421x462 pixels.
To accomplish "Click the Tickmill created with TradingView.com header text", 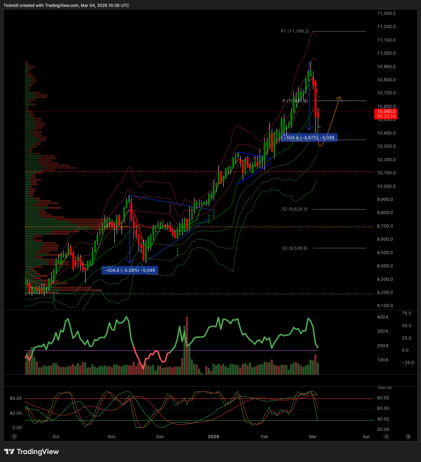I will (x=66, y=6).
